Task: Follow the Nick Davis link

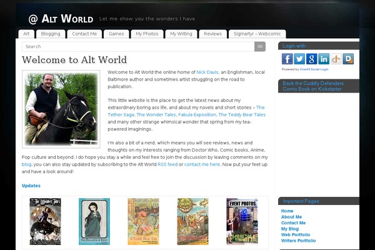Action: [207, 72]
